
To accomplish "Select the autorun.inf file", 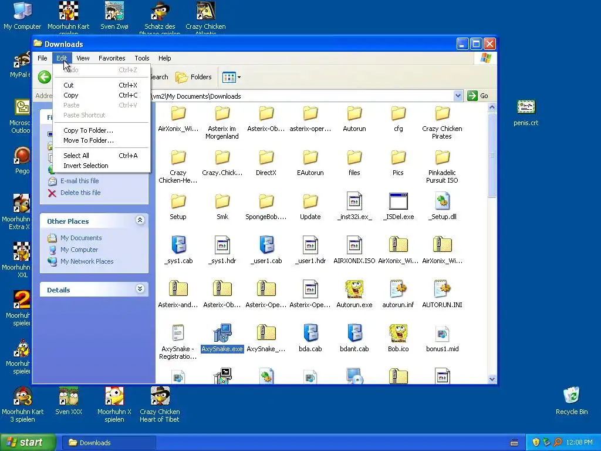I will pos(399,295).
